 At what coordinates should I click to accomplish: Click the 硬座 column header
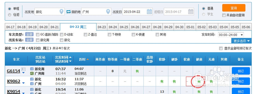[199, 60]
